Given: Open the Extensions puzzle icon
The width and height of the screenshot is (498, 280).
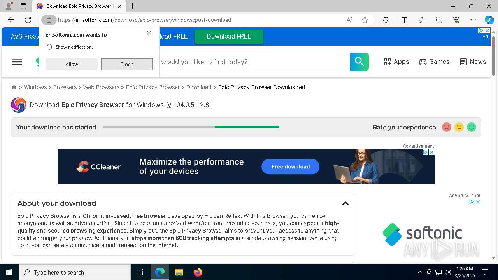Looking at the screenshot, I should [386, 20].
